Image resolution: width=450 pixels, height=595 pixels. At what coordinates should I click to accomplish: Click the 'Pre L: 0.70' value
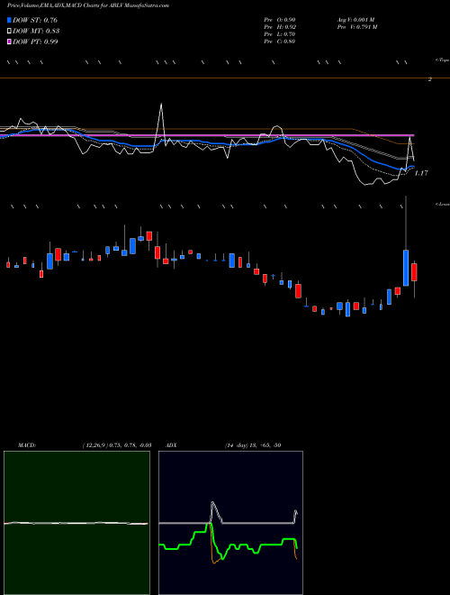pyautogui.click(x=280, y=34)
